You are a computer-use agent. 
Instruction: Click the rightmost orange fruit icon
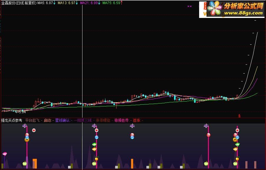[237, 159]
